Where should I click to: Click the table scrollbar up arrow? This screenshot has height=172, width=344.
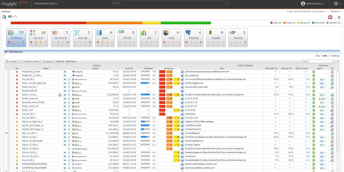point(337,71)
